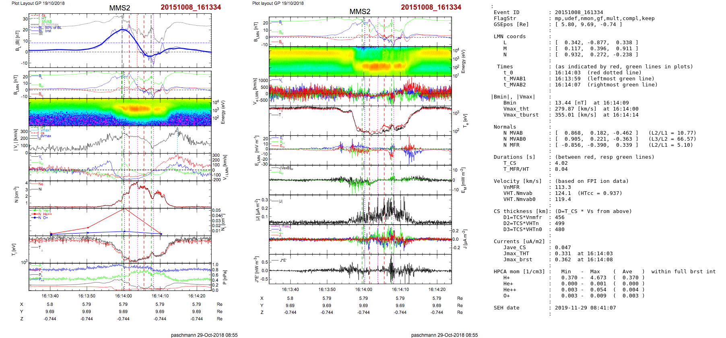This screenshot has height=338, width=726.
Task: Click the "Jmax_THT" label
Action: pyautogui.click(x=516, y=254)
